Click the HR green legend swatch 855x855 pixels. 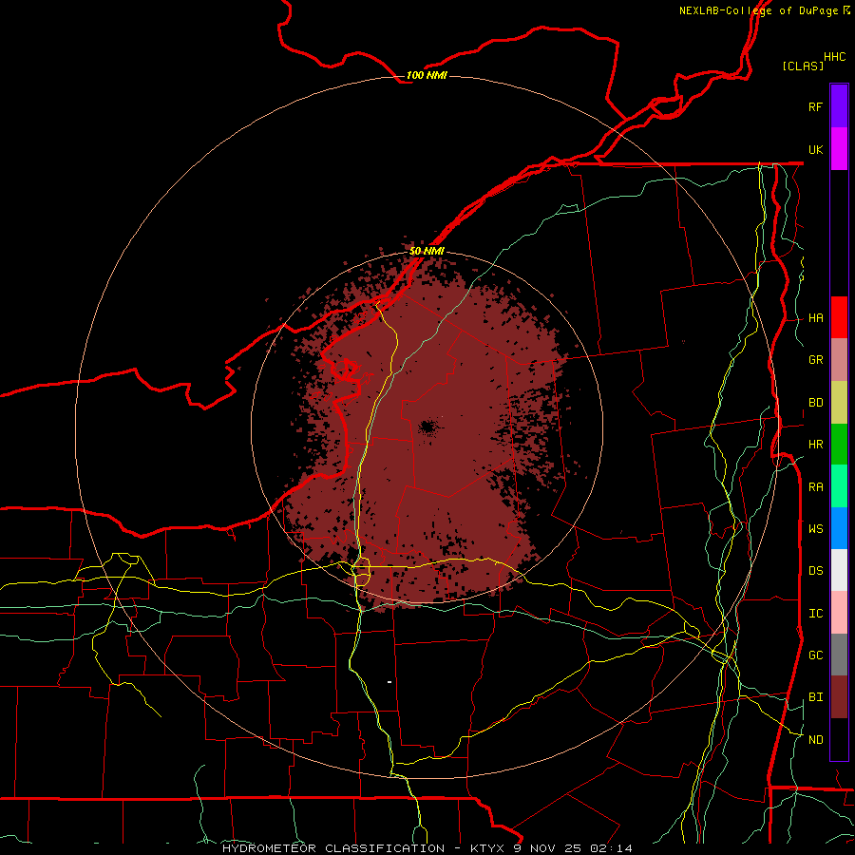pyautogui.click(x=839, y=444)
